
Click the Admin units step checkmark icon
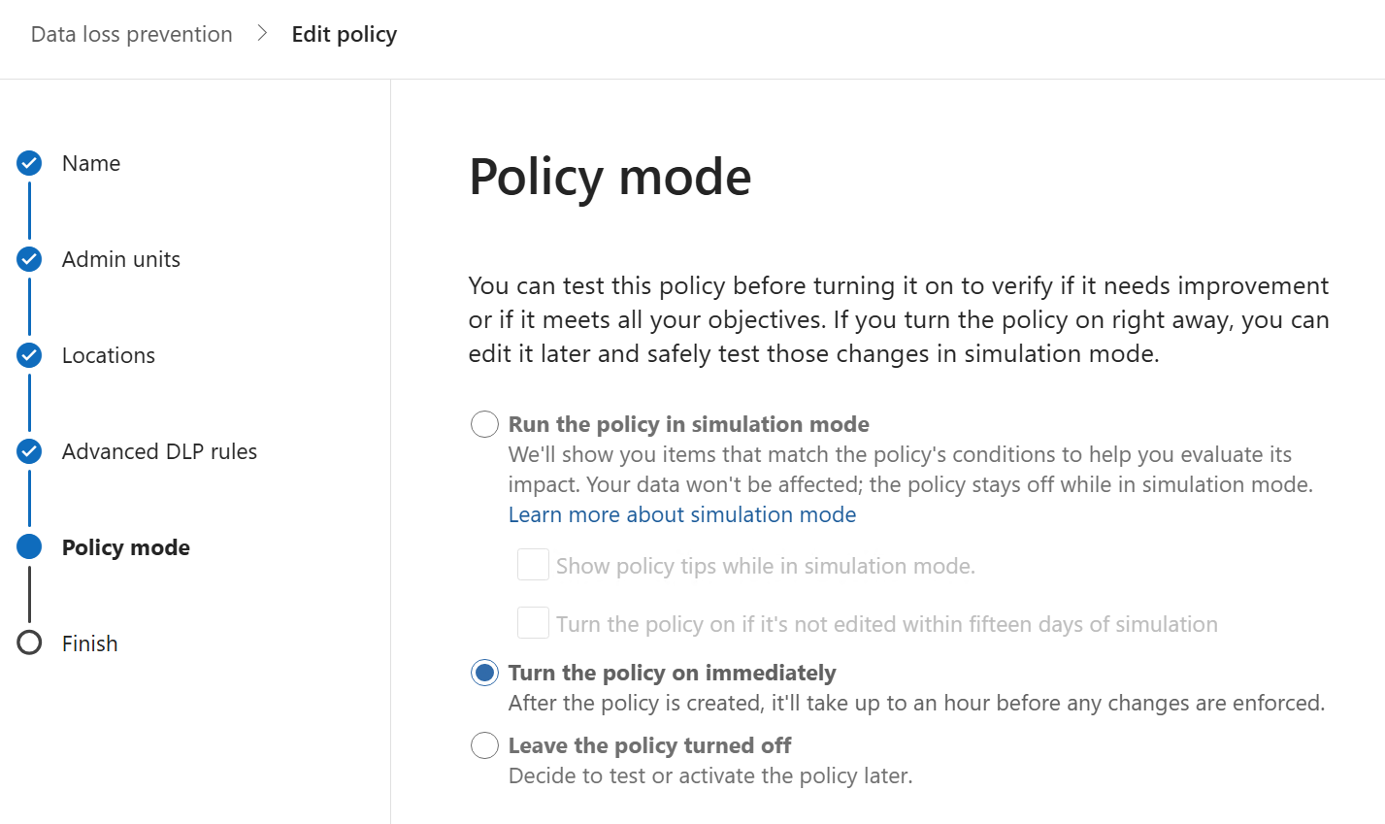coord(29,259)
